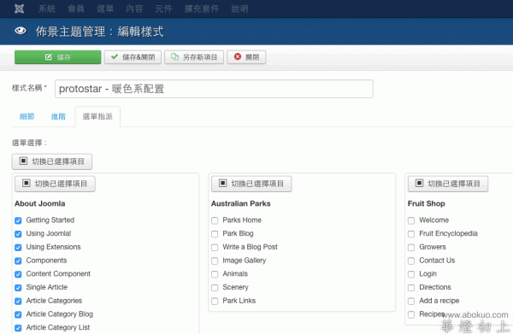This screenshot has width=513, height=334.
Task: Open the 說明 menu
Action: [239, 9]
